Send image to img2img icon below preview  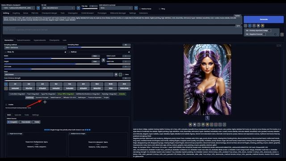[x=203, y=124]
